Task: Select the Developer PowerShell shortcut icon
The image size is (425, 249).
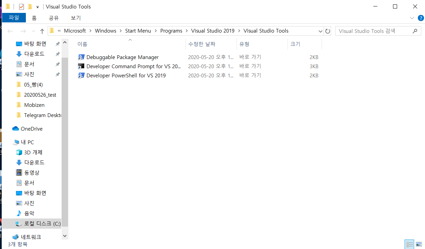Action: coord(81,75)
